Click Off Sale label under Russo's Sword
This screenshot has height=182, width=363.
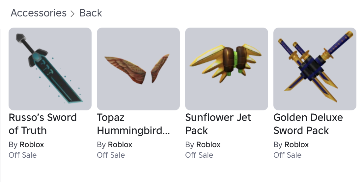tap(22, 155)
